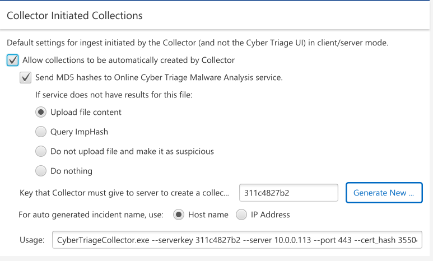Click 'For auto generated incident name, use:' label

(x=91, y=215)
